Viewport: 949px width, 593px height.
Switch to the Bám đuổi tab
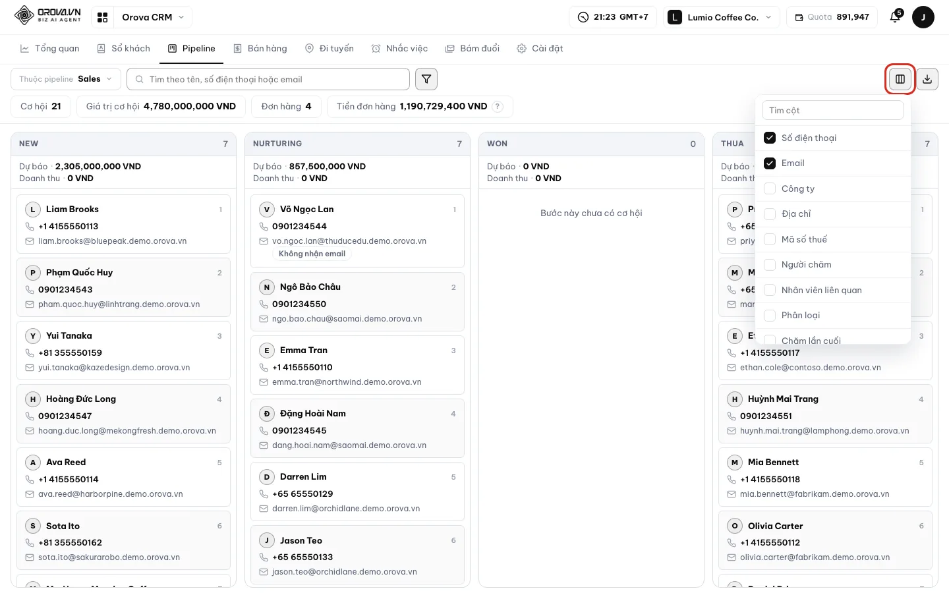tap(473, 49)
